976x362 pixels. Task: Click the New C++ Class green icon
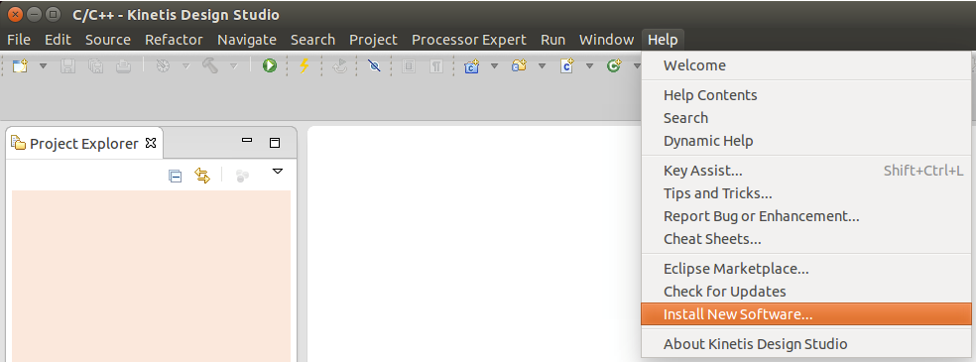coord(614,65)
